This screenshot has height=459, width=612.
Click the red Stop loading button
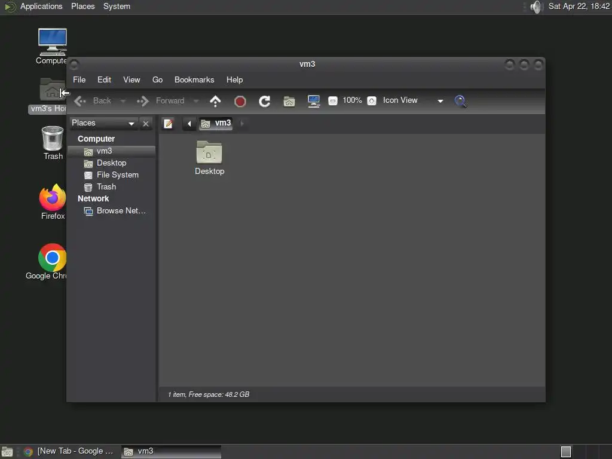240,102
